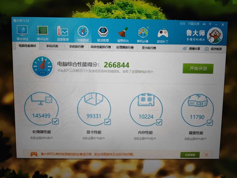Viewport: 237px width, 178px height.
Task: Dismiss the game library notice with X
Action: tap(206, 155)
